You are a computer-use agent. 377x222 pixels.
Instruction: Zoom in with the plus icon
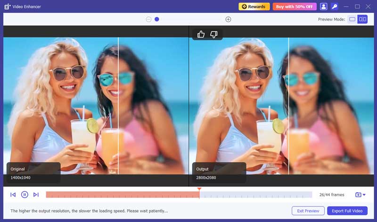tap(228, 19)
